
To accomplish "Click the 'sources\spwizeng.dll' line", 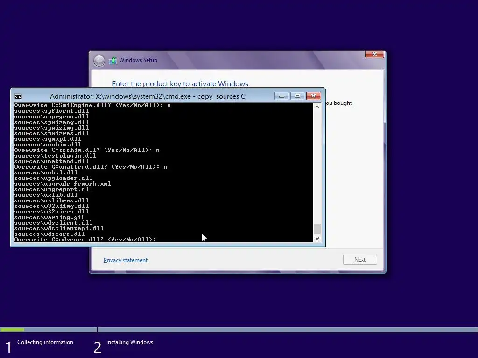I will point(51,122).
